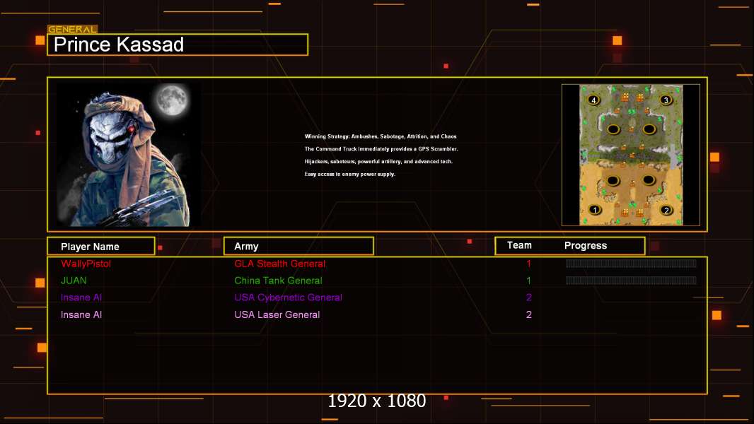Click USA Cybernetic General army entry

(288, 298)
